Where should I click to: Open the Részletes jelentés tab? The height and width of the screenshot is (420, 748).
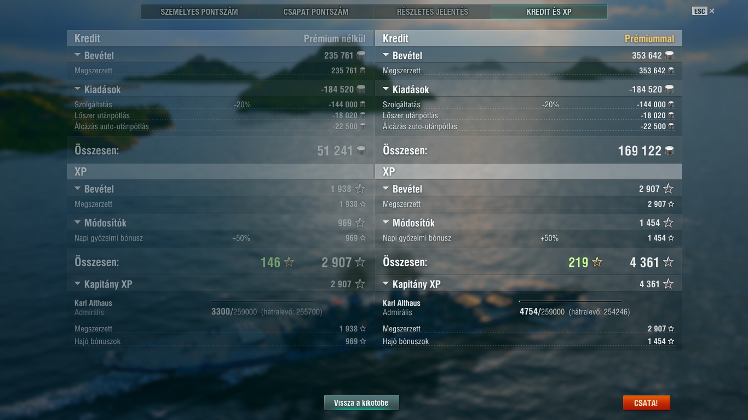[x=433, y=11]
